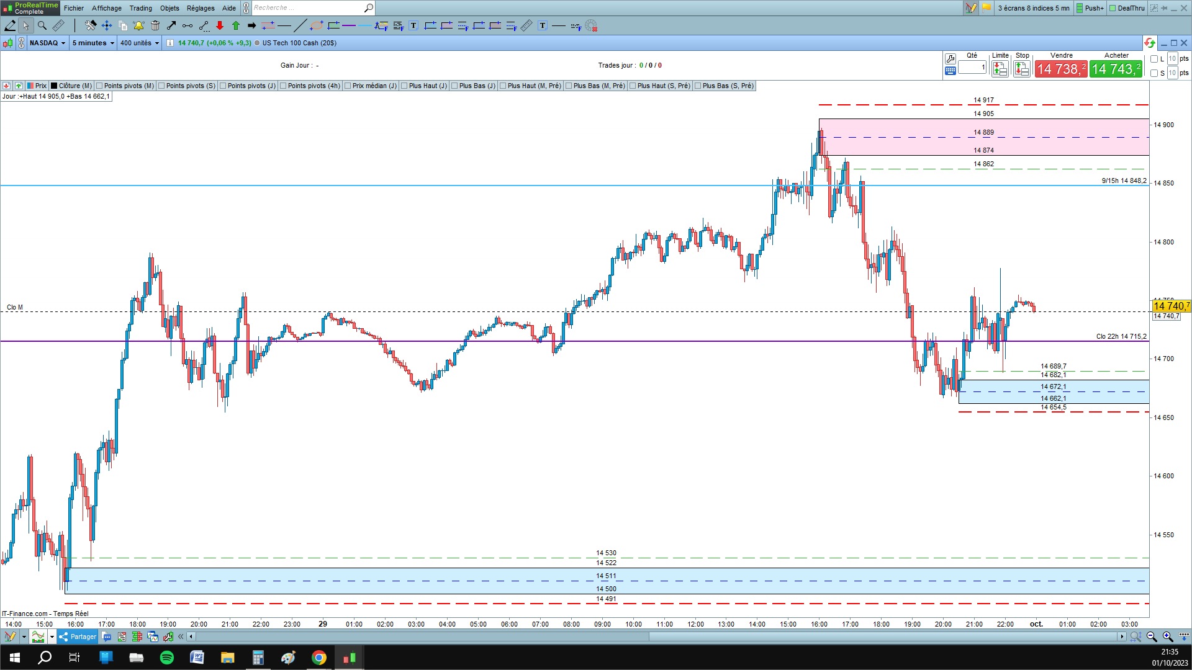The width and height of the screenshot is (1192, 670).
Task: Toggle the Points pivots (M) checkbox
Action: (x=100, y=86)
